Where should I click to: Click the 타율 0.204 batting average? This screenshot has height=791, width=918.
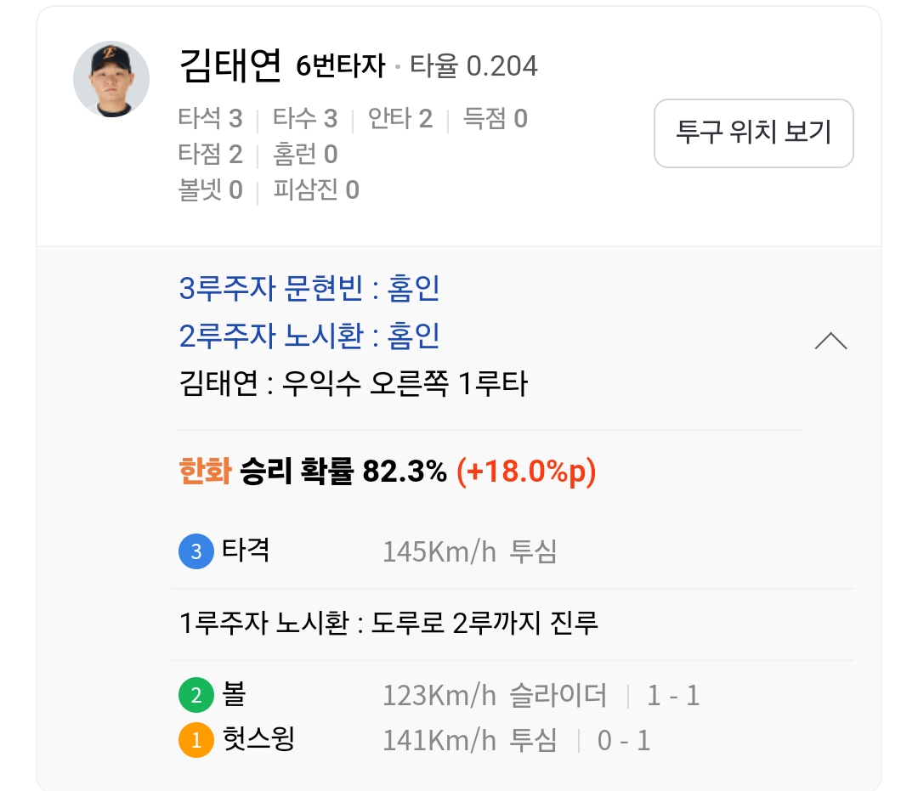473,66
